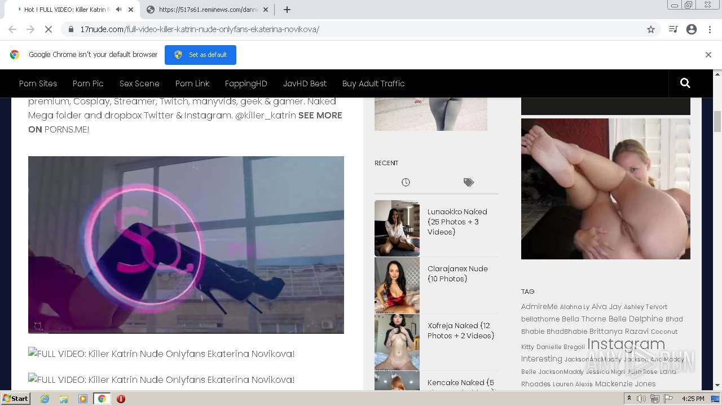722x406 pixels.
Task: Click the Chrome taskbar icon
Action: 102,399
